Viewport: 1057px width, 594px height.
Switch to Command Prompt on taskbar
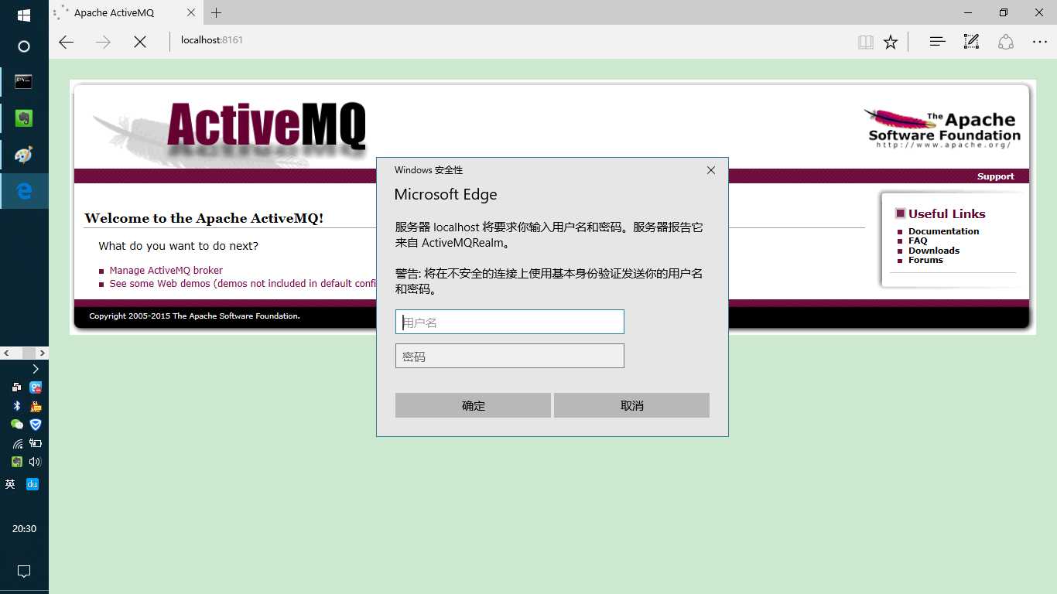pyautogui.click(x=24, y=82)
